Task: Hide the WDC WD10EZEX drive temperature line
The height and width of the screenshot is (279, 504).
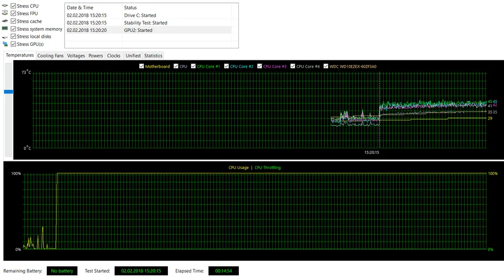Action: coord(326,67)
